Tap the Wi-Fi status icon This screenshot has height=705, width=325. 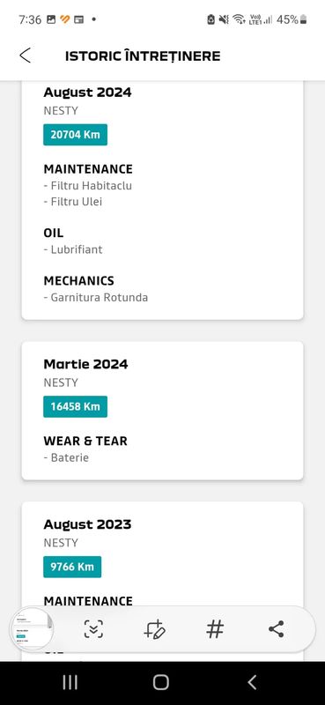click(238, 19)
